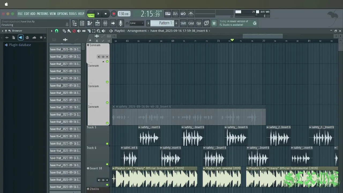Select the Paint brush tool in playlist

click(x=69, y=31)
